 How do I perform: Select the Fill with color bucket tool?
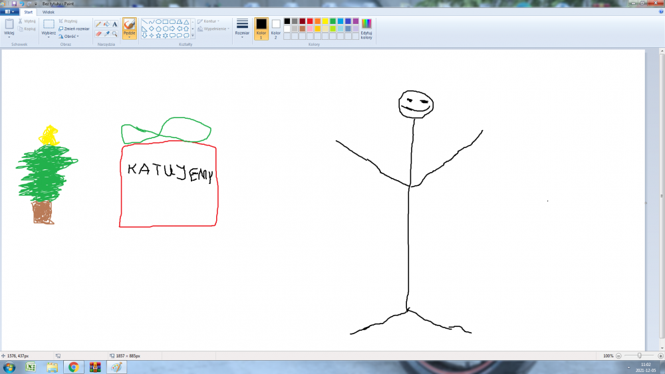[x=106, y=24]
